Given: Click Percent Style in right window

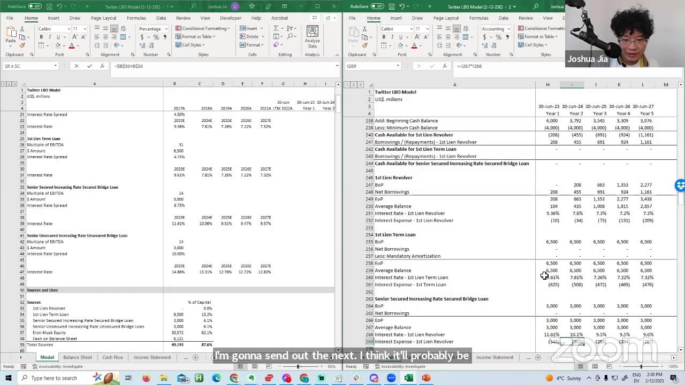Looking at the screenshot, I should point(498,37).
